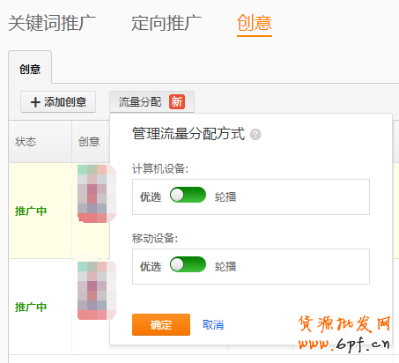399x363 pixels.
Task: Click the 取消 link
Action: click(213, 325)
